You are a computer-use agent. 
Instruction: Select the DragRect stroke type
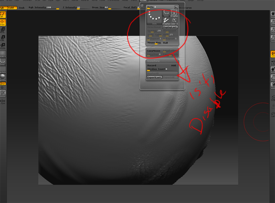[x=174, y=13]
